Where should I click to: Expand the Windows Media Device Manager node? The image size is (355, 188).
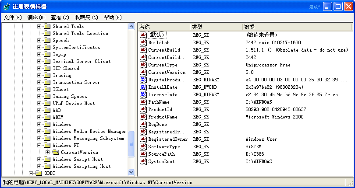(x=39, y=132)
